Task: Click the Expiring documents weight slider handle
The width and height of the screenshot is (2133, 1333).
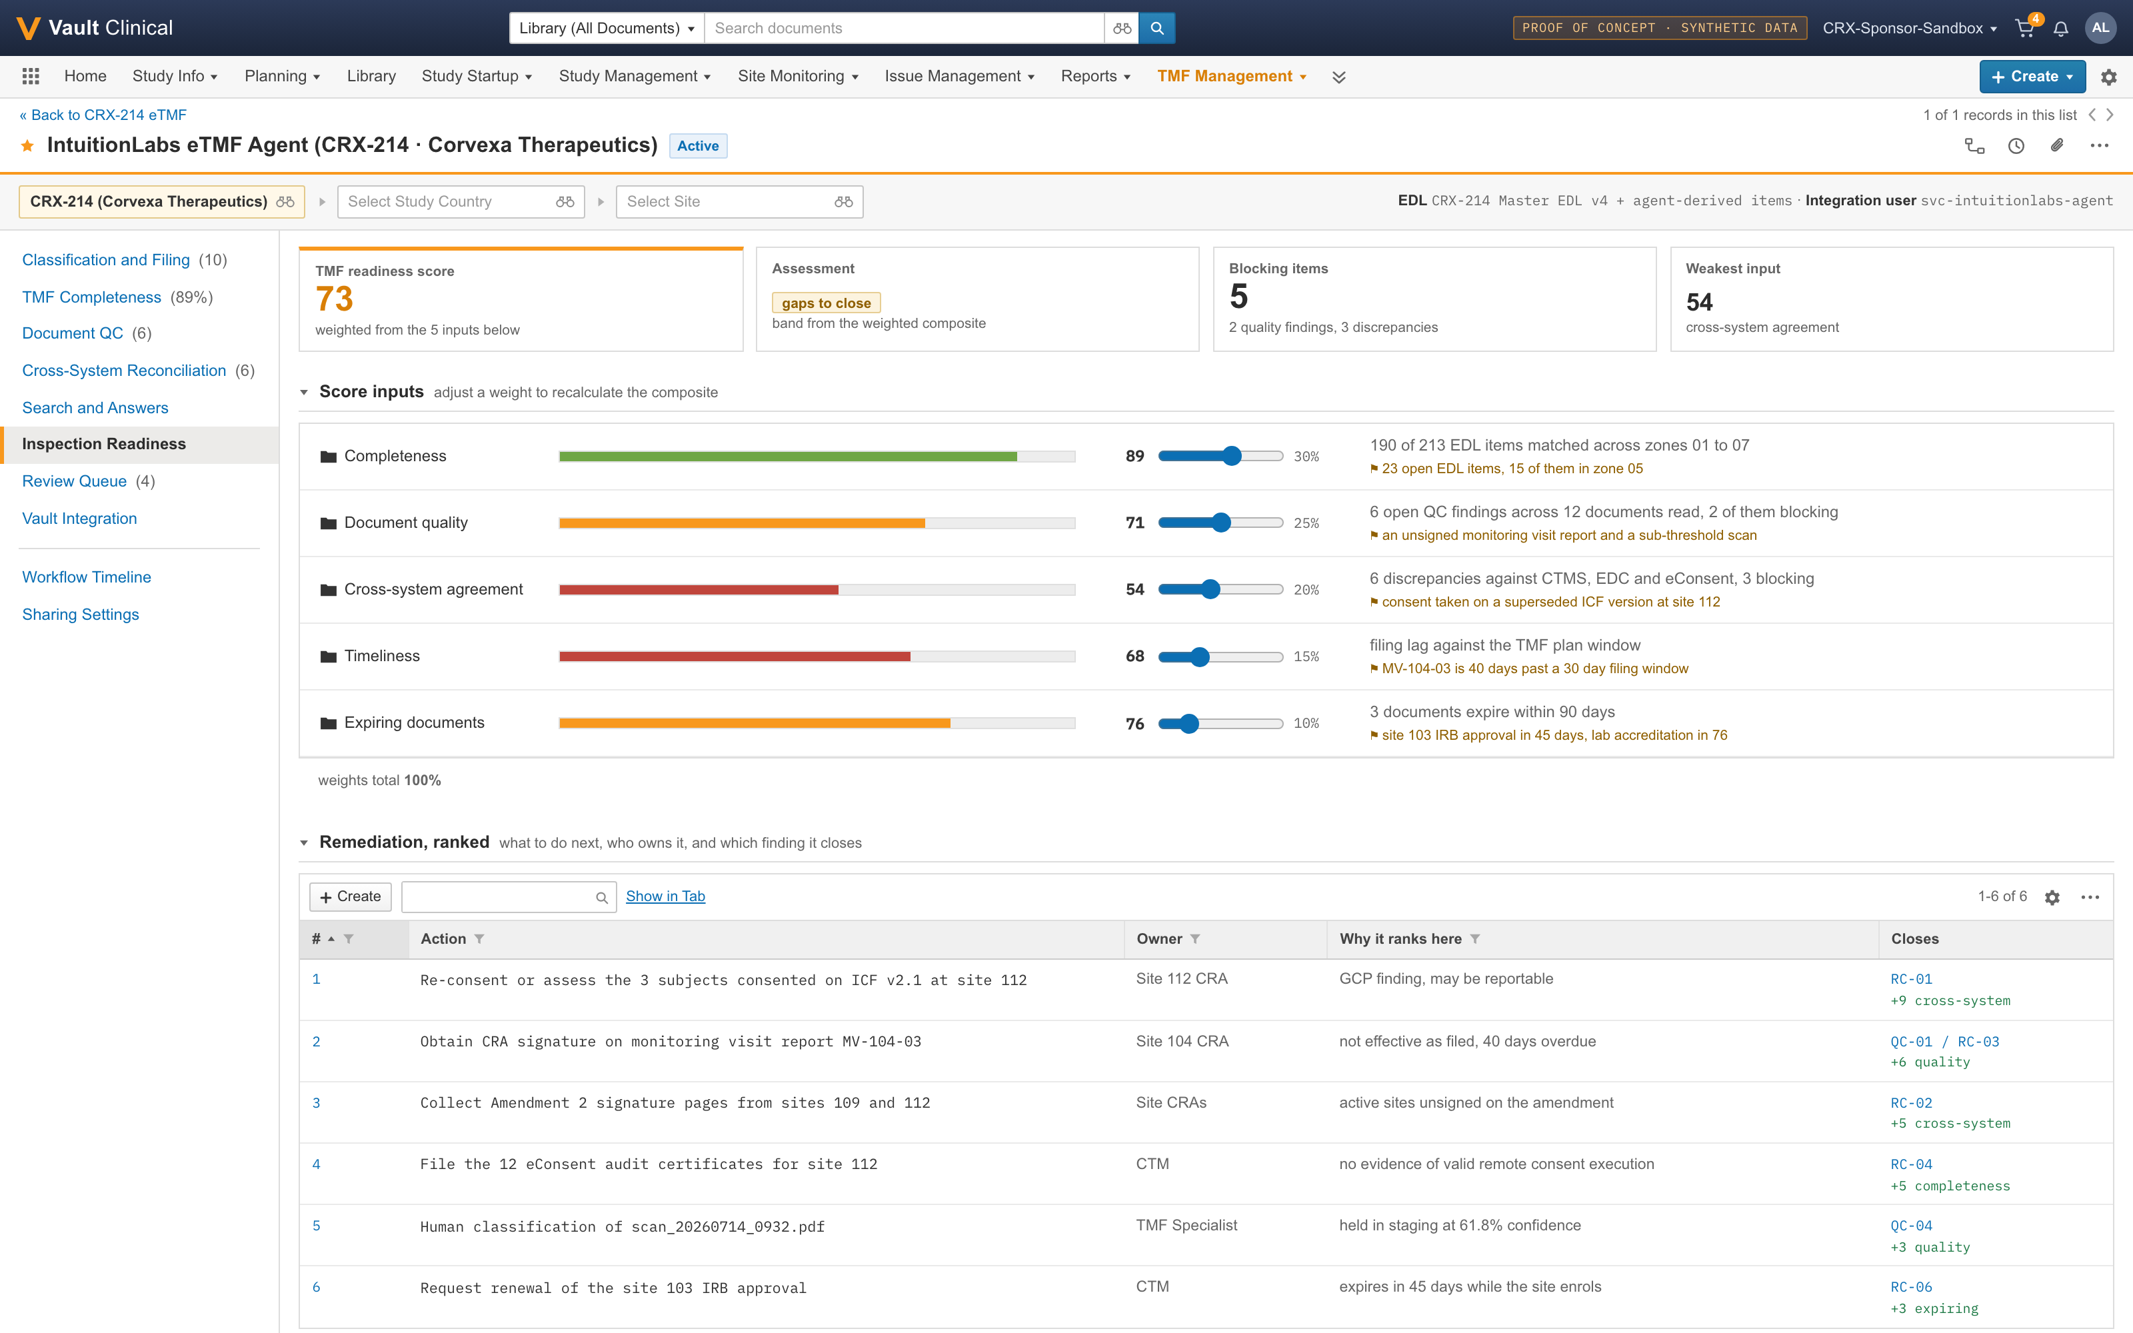Action: tap(1189, 724)
